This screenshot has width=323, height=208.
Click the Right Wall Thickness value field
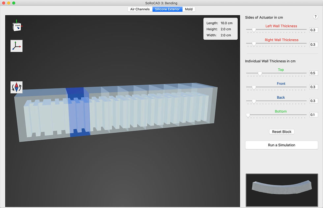coord(313,45)
